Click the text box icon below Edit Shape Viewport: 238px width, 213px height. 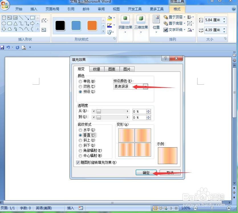[x=44, y=30]
